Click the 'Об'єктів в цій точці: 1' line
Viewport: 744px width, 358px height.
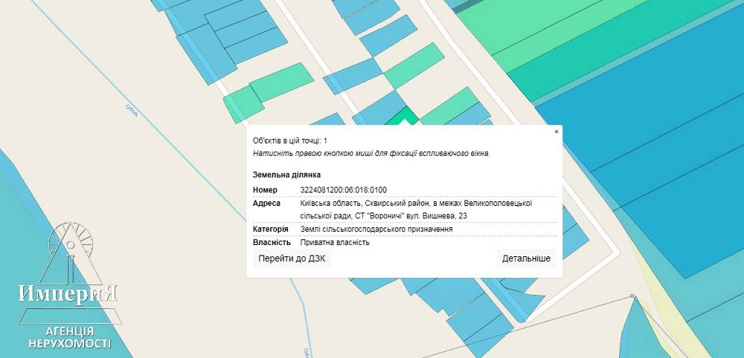(289, 140)
